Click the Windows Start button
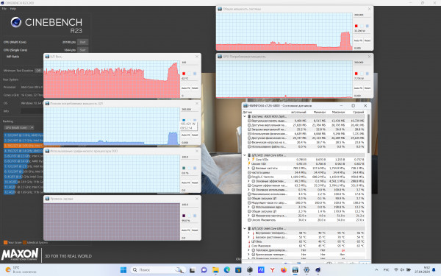 (123, 270)
